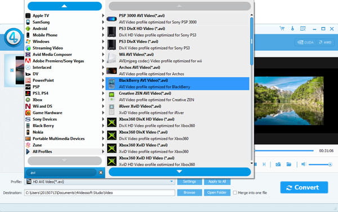Choose the Wii and DS category

65,106
